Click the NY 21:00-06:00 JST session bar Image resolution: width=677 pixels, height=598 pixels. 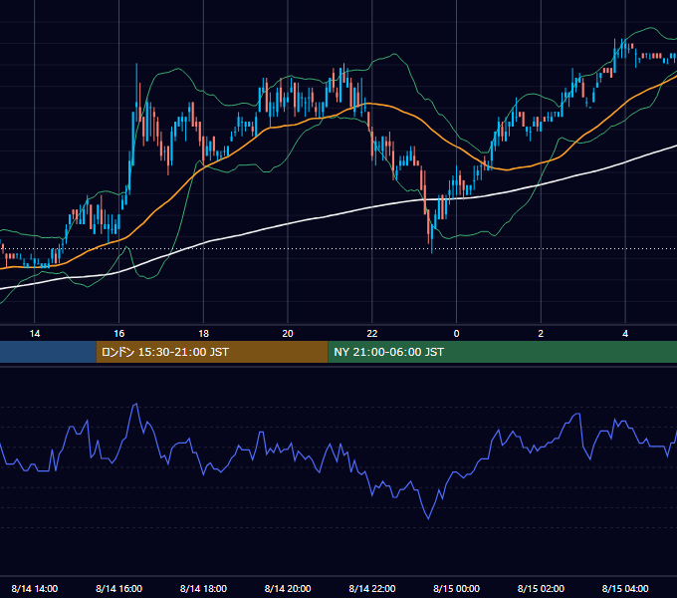click(503, 352)
